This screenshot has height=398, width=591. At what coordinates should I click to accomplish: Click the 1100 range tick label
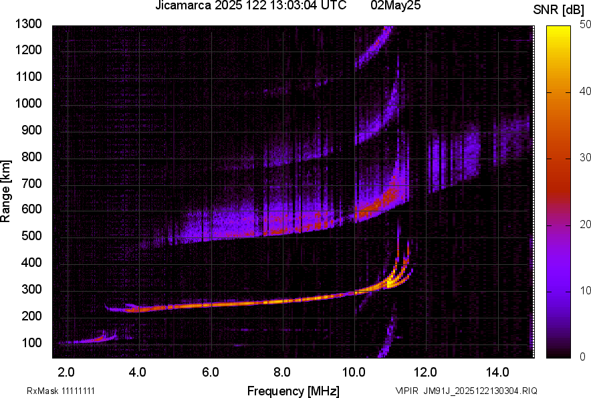pos(28,76)
